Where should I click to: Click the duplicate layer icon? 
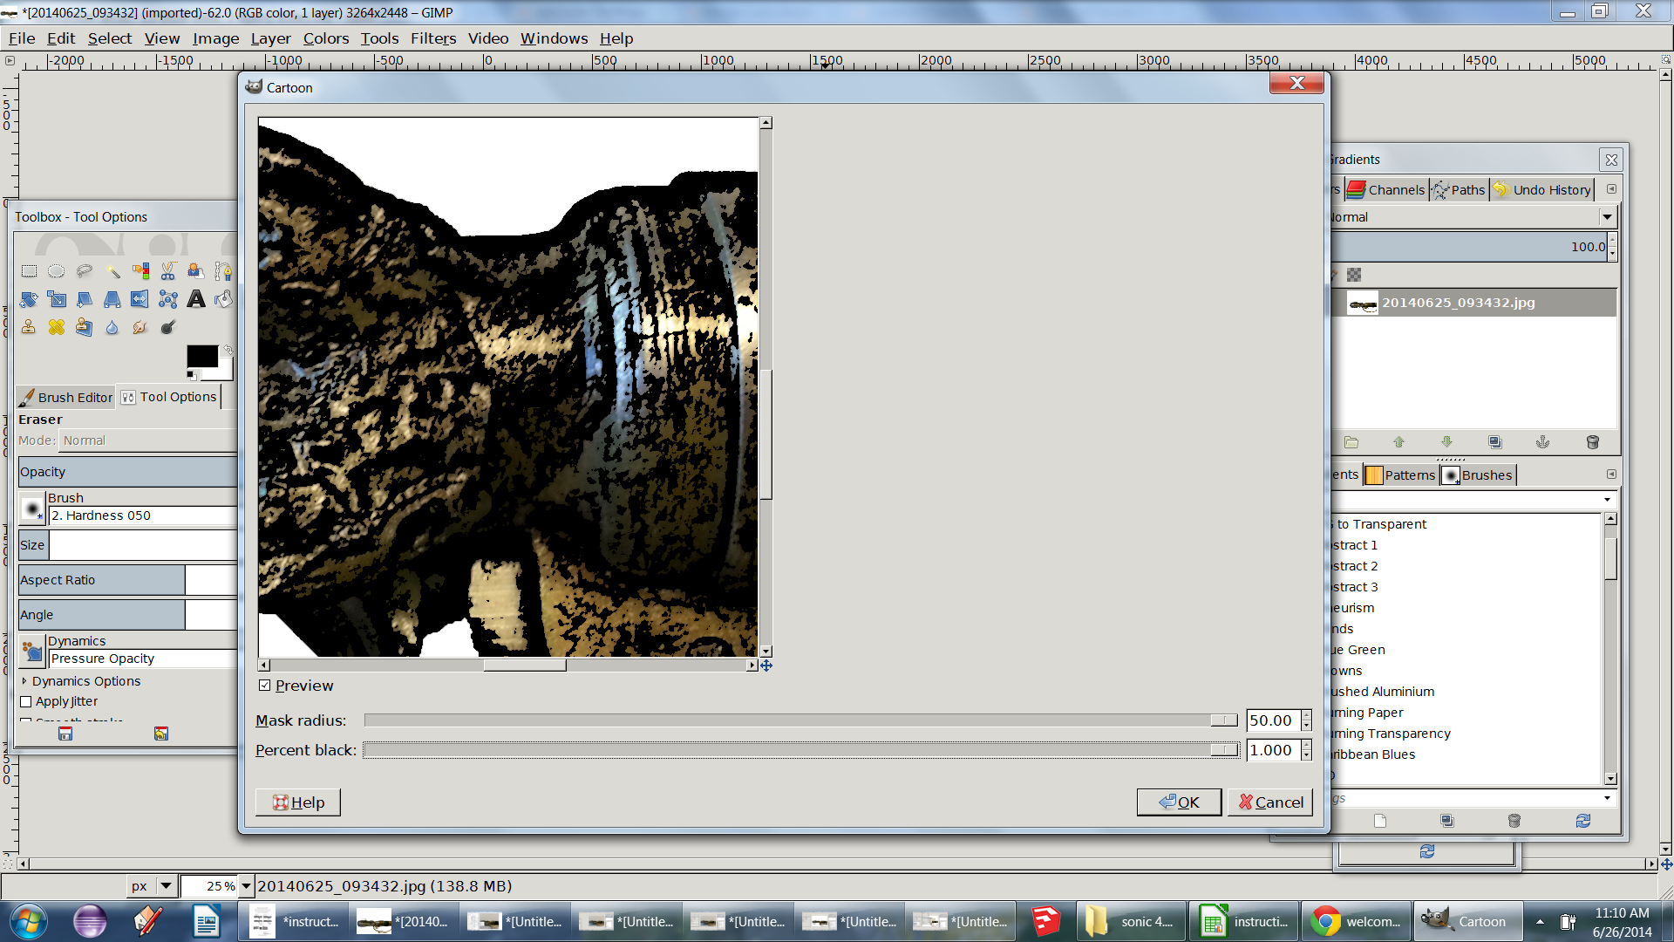pos(1494,442)
